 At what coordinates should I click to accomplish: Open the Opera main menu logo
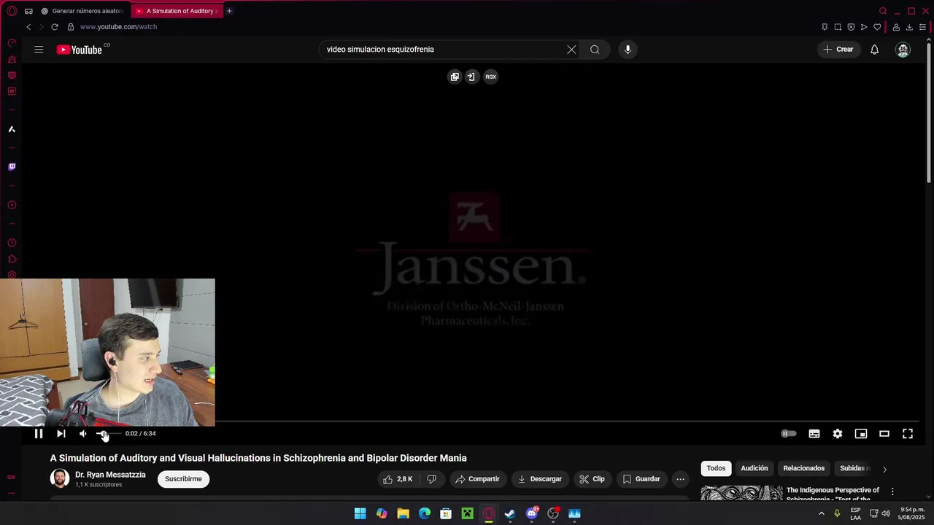pyautogui.click(x=12, y=11)
